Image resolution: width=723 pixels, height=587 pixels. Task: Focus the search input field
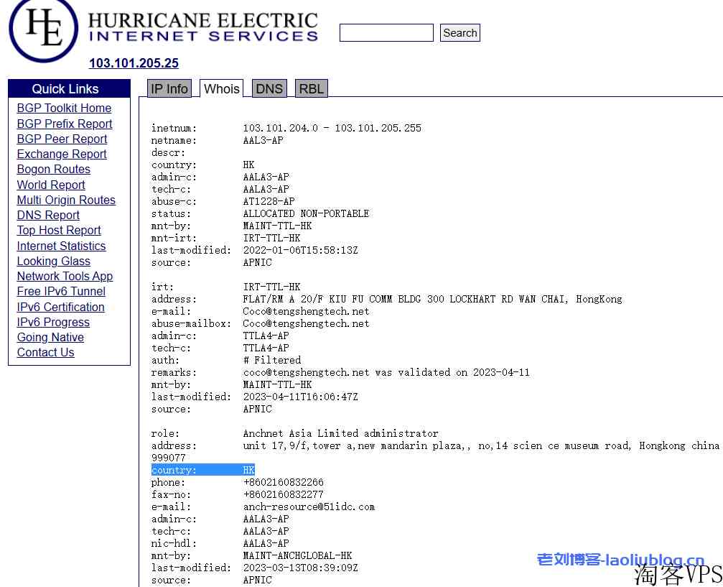coord(386,33)
